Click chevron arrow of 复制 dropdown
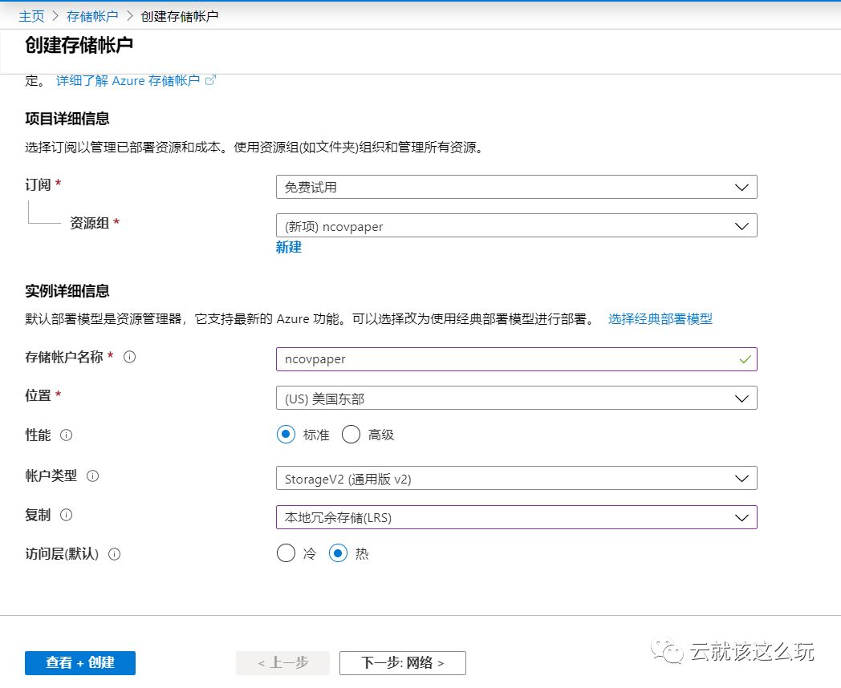This screenshot has height=688, width=841. pos(741,518)
